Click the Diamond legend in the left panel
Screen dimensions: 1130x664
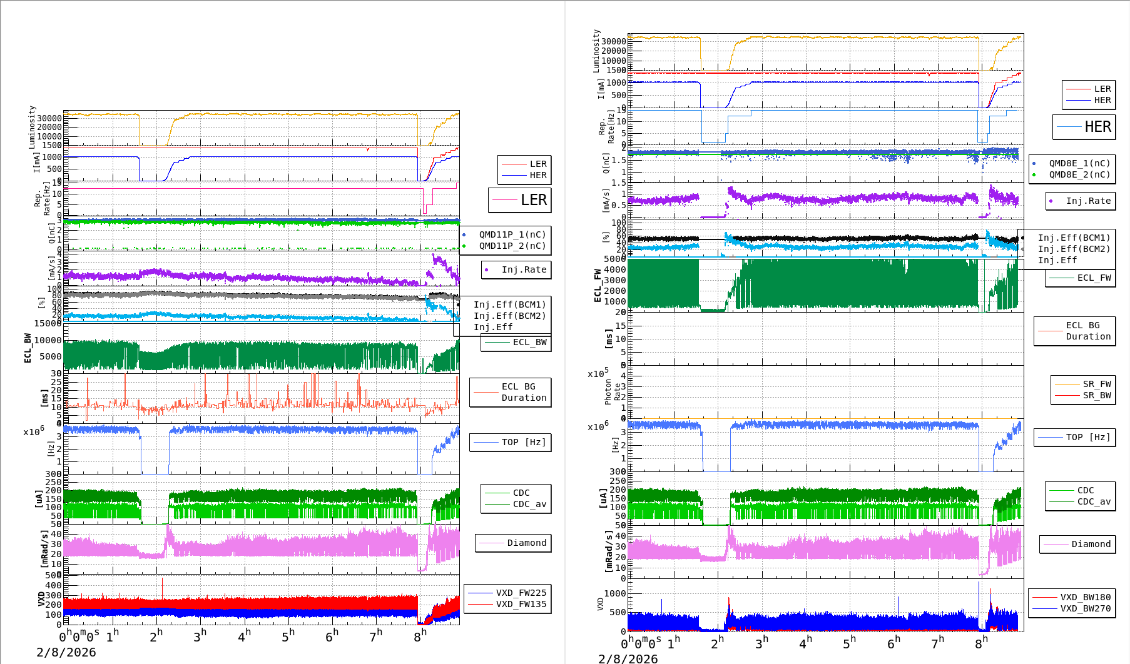tap(513, 543)
